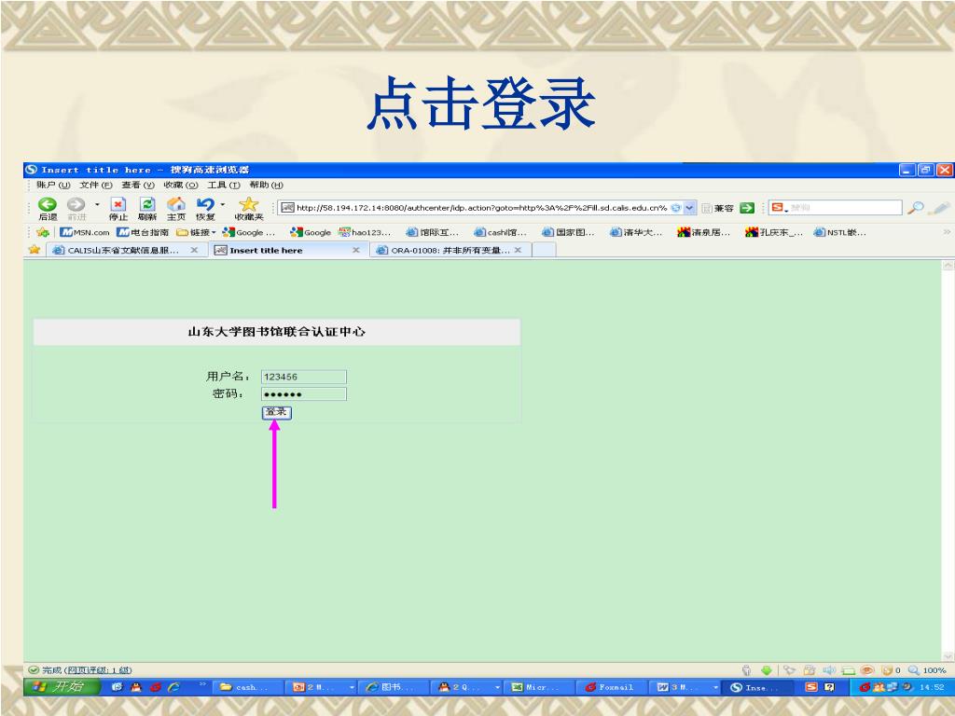Click the 用户名 username input field
The image size is (955, 716).
[303, 377]
